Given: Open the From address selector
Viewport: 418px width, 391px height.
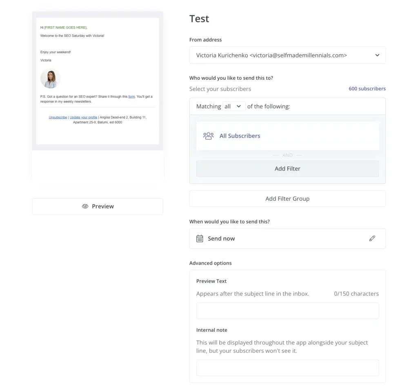Looking at the screenshot, I should 287,55.
